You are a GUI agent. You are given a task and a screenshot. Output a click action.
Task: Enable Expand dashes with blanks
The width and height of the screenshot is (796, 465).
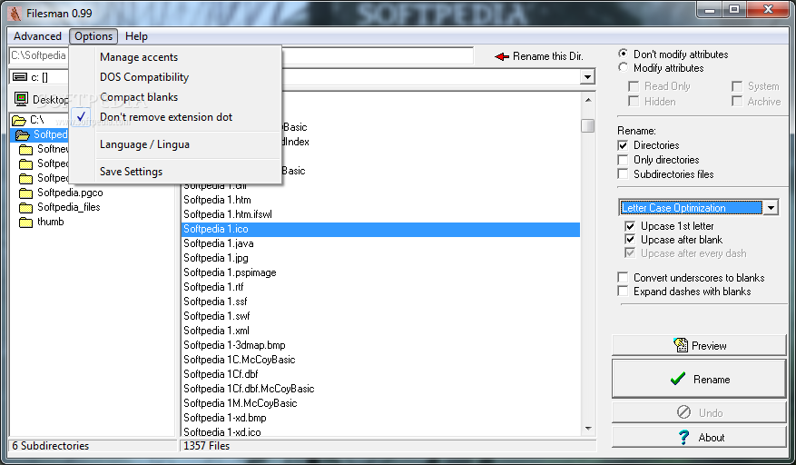pyautogui.click(x=623, y=292)
